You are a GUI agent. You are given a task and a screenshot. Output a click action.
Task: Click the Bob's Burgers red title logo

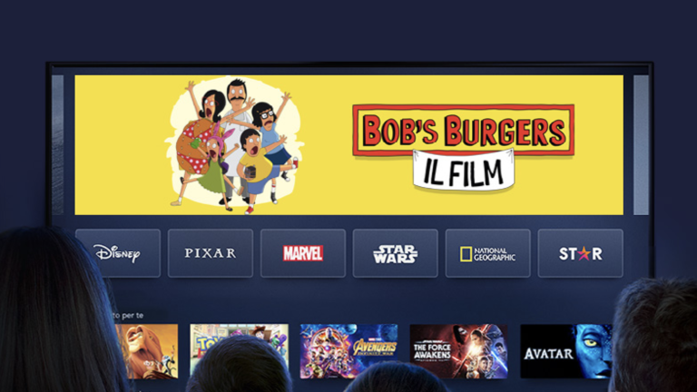click(x=463, y=130)
